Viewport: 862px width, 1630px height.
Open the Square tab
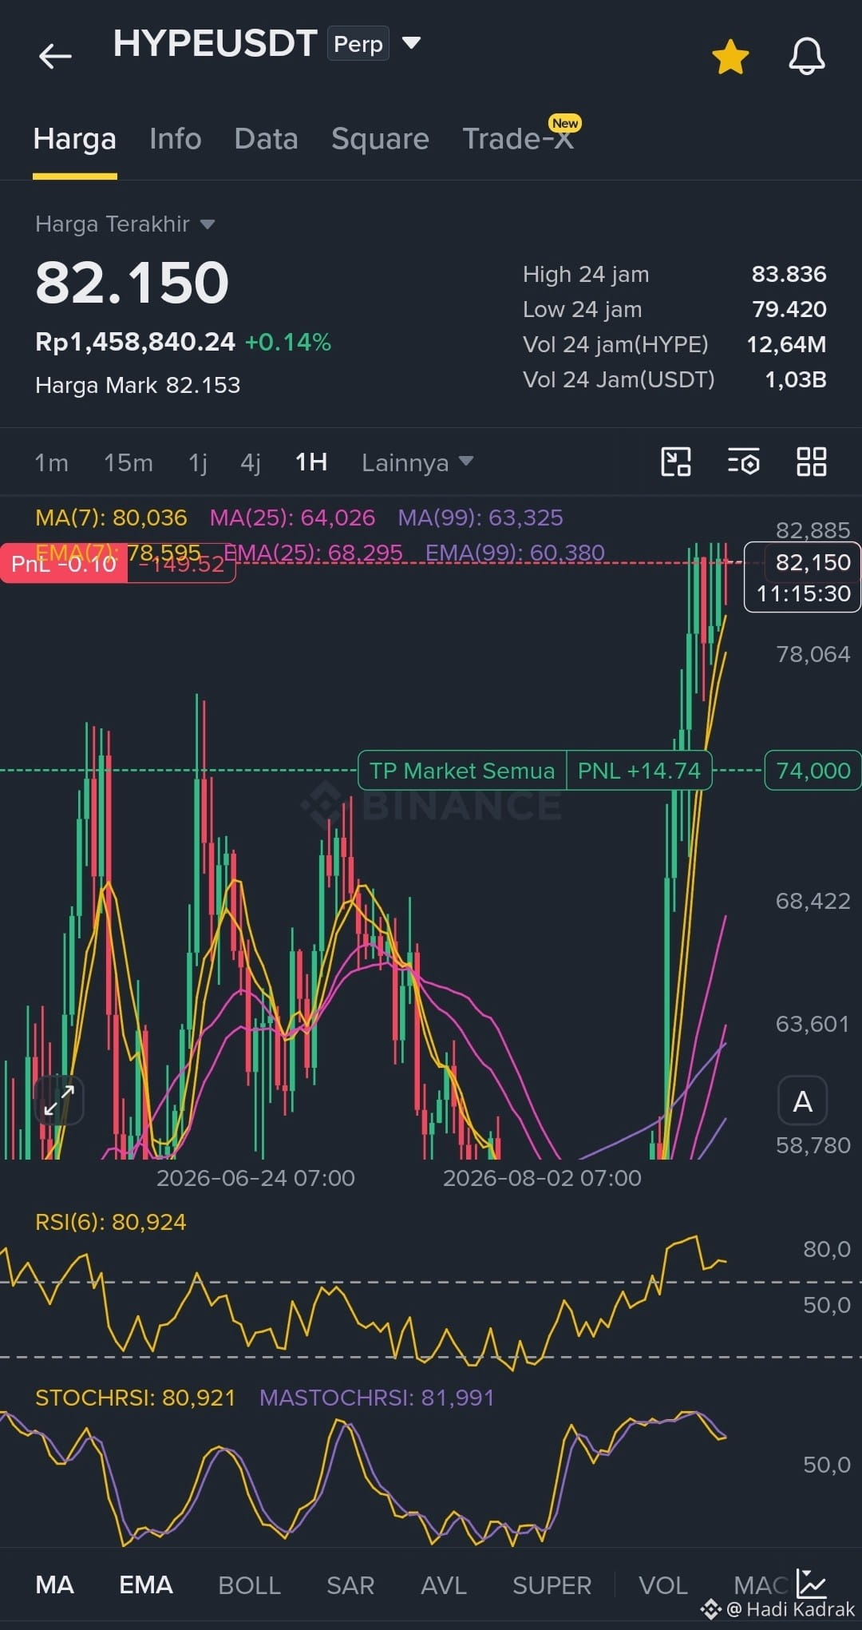pos(380,139)
